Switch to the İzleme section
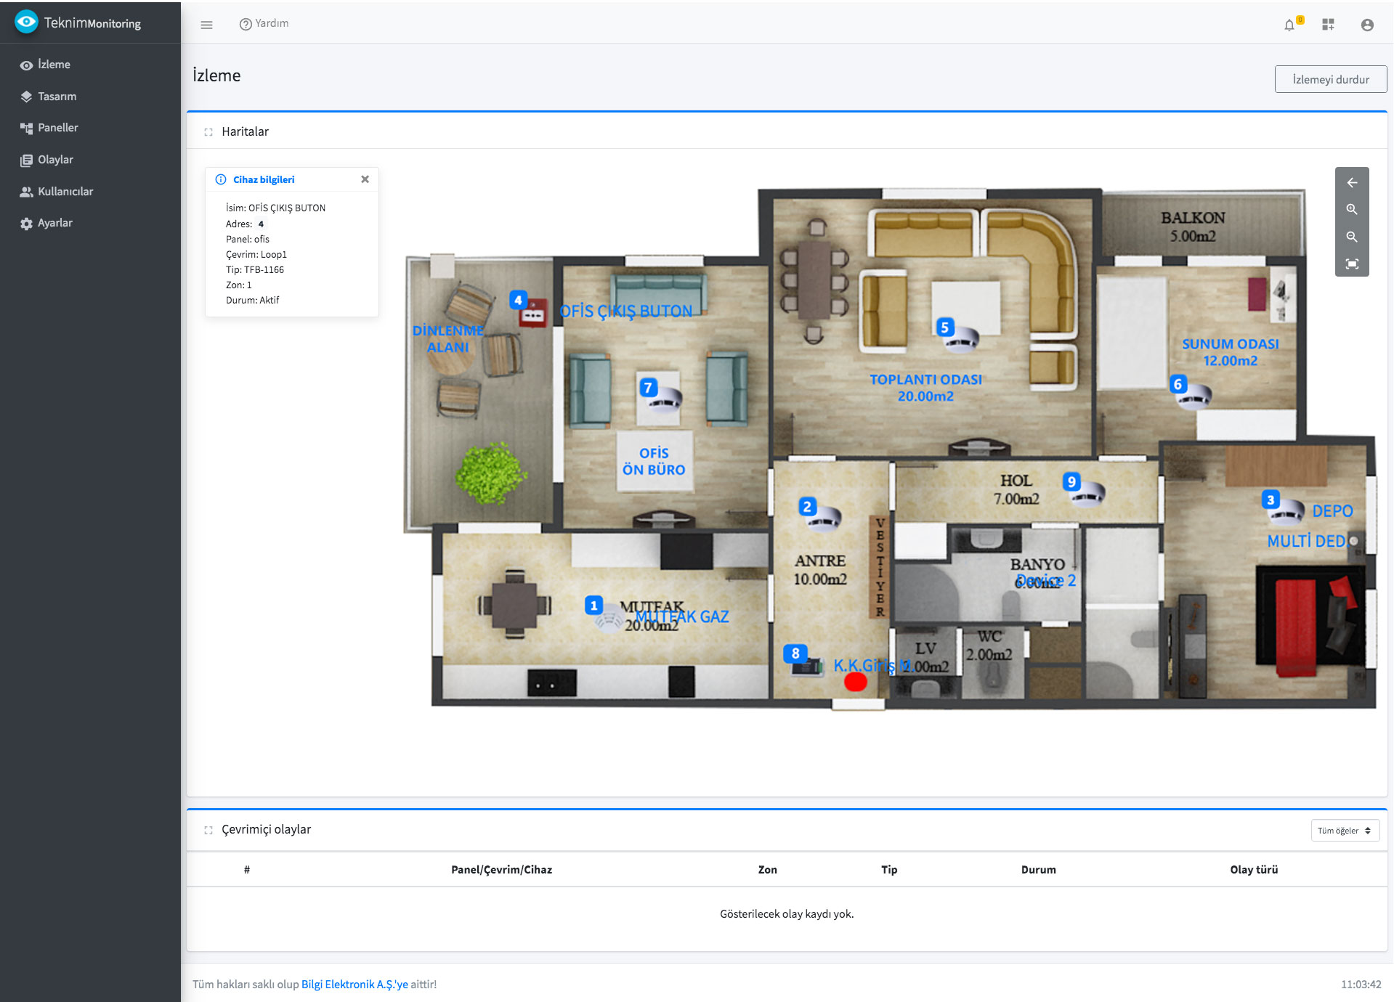This screenshot has width=1394, height=1002. pyautogui.click(x=54, y=64)
